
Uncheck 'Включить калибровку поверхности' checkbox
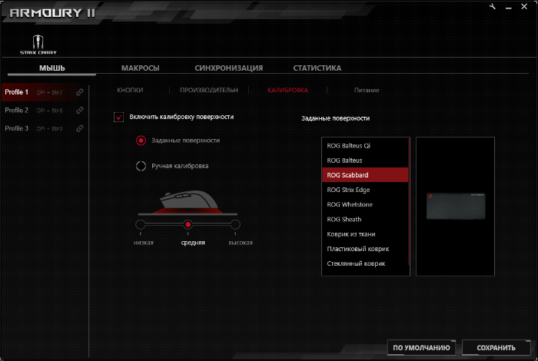coord(118,117)
